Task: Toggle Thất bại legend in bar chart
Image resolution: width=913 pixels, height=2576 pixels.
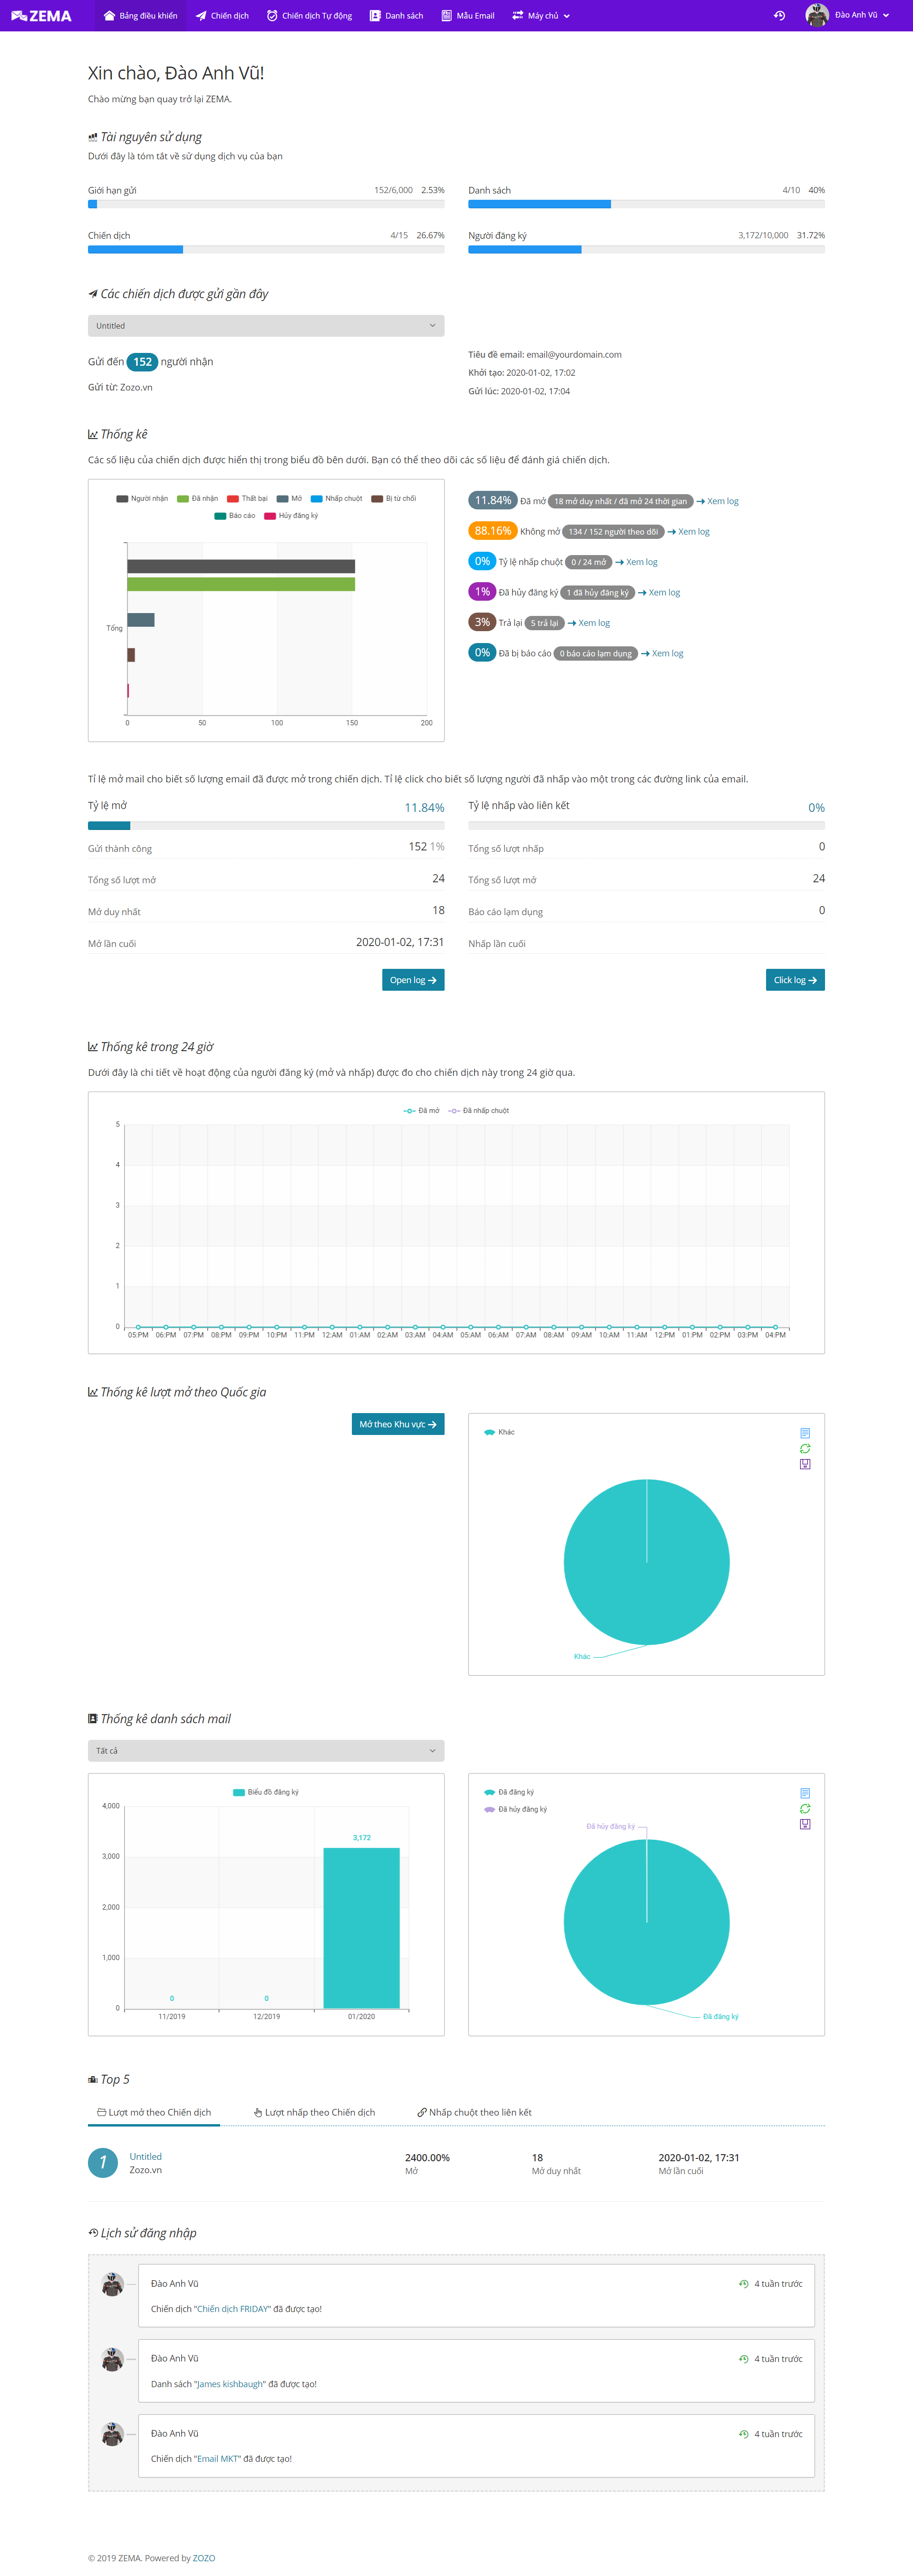Action: 247,498
